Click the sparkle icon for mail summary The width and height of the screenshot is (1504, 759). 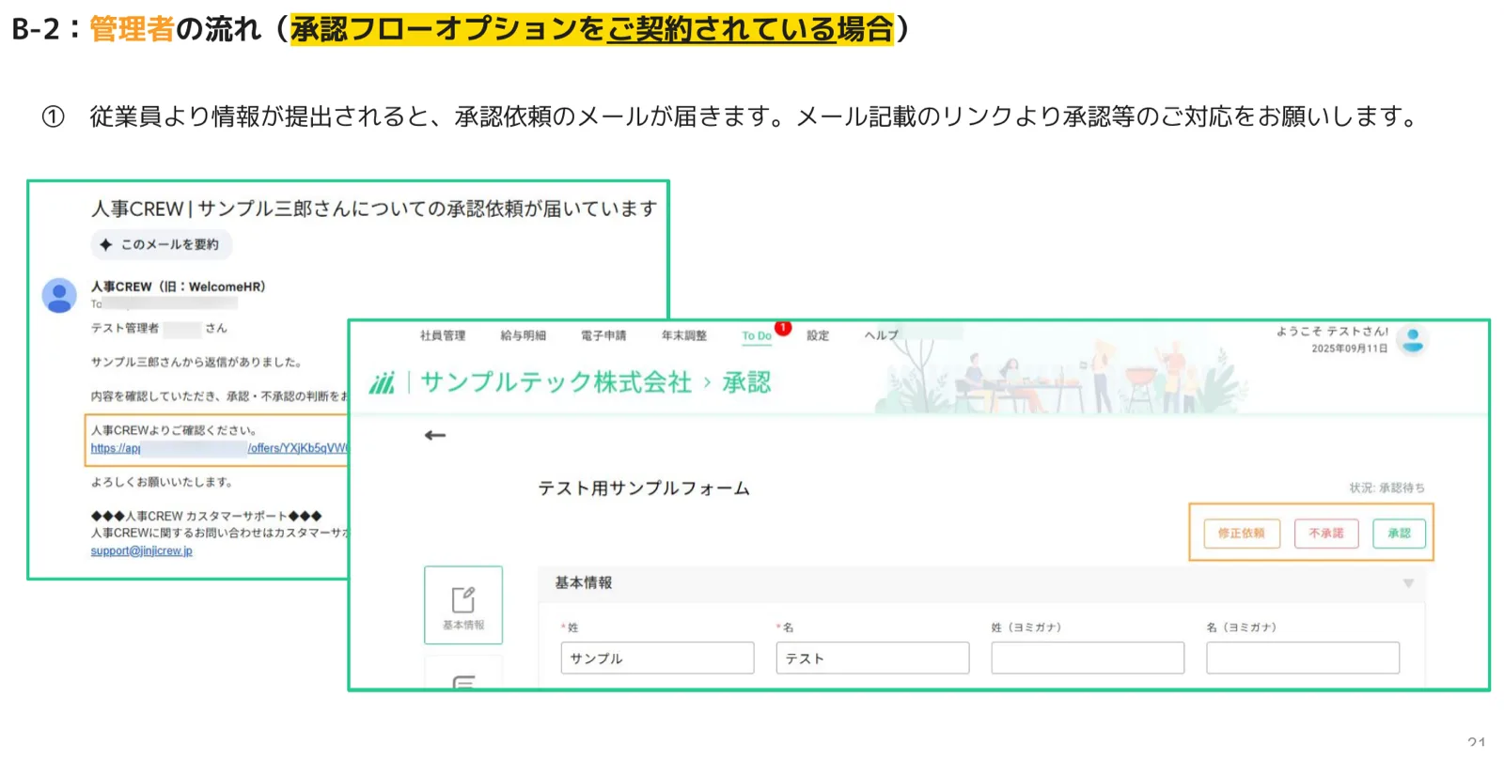(105, 244)
